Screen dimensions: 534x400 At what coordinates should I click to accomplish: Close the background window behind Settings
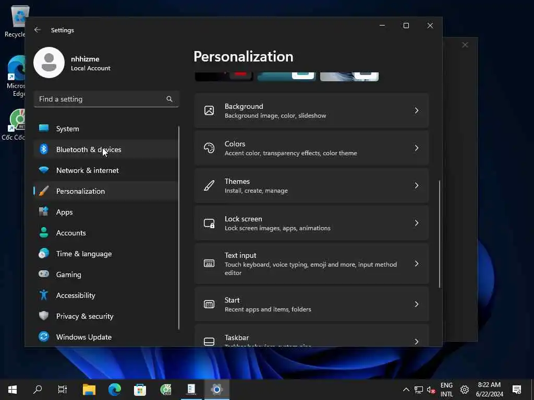(x=465, y=45)
